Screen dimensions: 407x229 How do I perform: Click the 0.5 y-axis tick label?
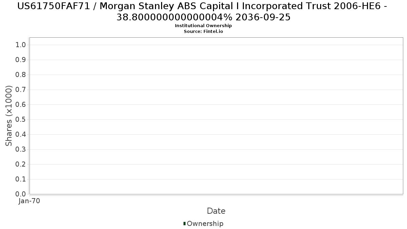21,119
